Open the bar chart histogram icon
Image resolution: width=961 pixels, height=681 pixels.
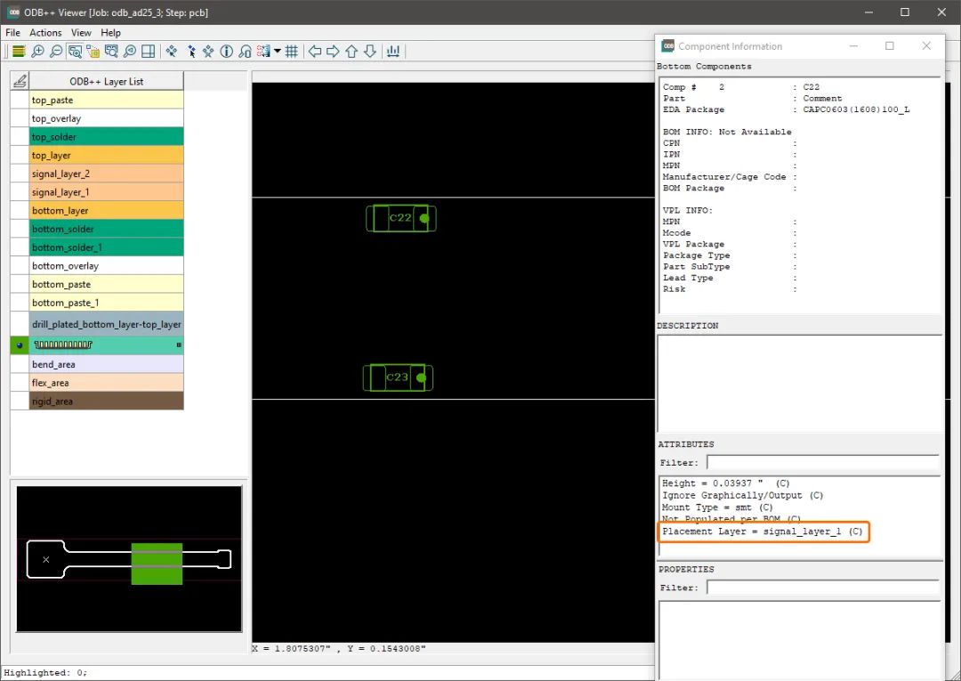[x=392, y=52]
